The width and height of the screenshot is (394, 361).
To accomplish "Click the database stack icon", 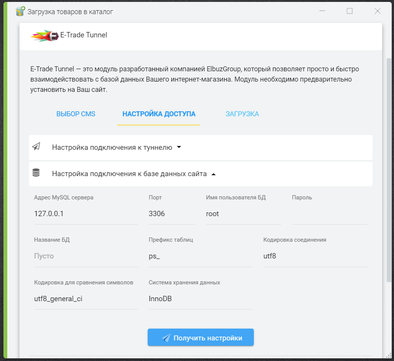I will tap(36, 173).
